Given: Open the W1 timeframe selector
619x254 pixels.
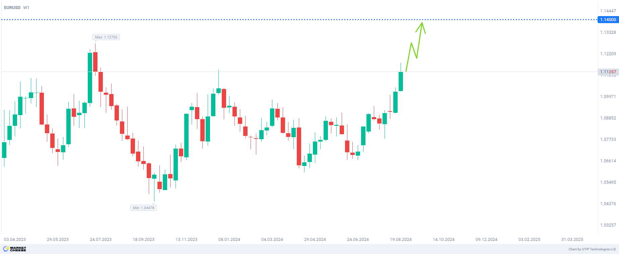Looking at the screenshot, I should (x=26, y=7).
